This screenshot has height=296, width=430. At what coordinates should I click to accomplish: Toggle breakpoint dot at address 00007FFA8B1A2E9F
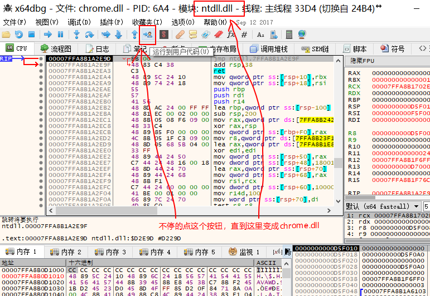click(x=41, y=65)
